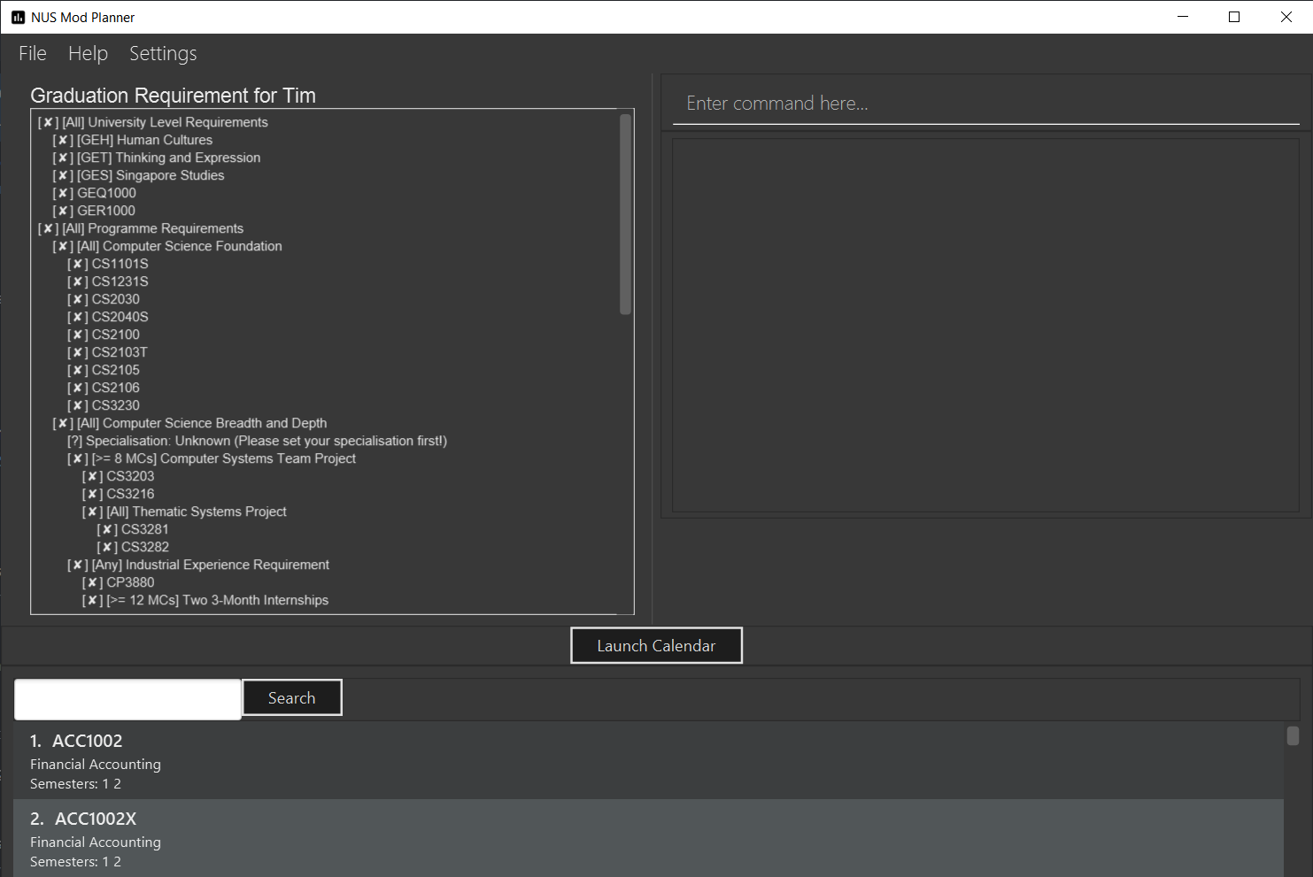Click the NUS Mod Planner title bar icon
Viewport: 1313px width, 877px height.
[18, 17]
